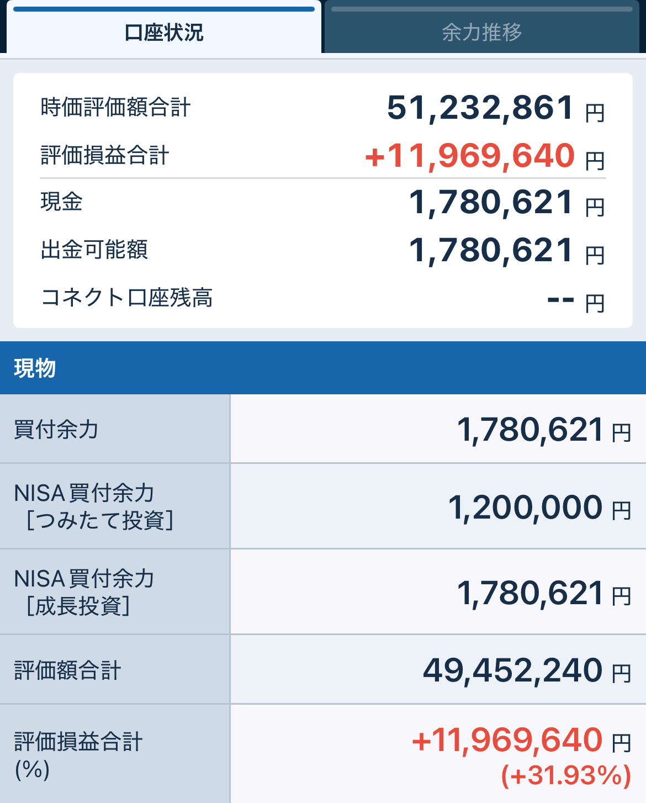Image resolution: width=646 pixels, height=803 pixels.
Task: Tap the 評価損益合計 label in the summary card
Action: pos(105,156)
